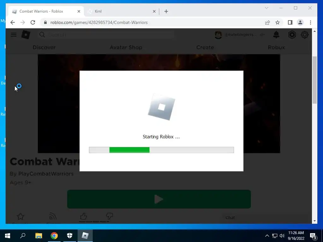Favorite the game with star icon
This screenshot has width=323, height=242.
click(21, 216)
